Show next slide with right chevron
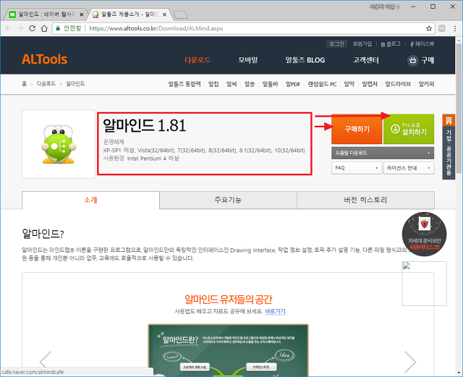Viewport: 463px width, 377px height. (410, 362)
